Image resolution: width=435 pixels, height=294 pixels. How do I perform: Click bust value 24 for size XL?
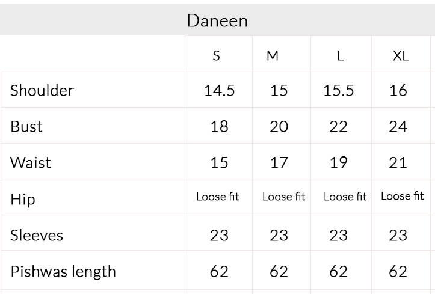click(x=398, y=127)
